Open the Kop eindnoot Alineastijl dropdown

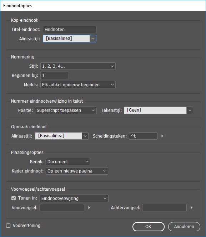[x=70, y=39]
